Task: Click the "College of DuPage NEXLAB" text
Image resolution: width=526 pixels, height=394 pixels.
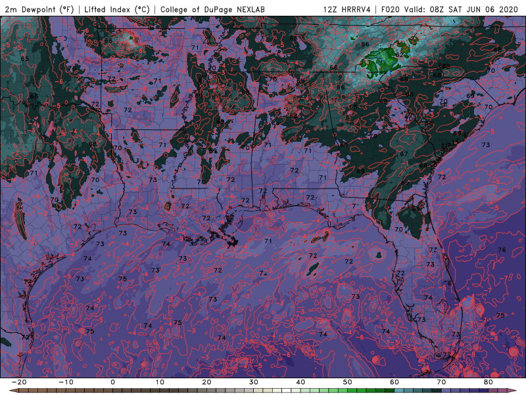Action: (x=212, y=9)
